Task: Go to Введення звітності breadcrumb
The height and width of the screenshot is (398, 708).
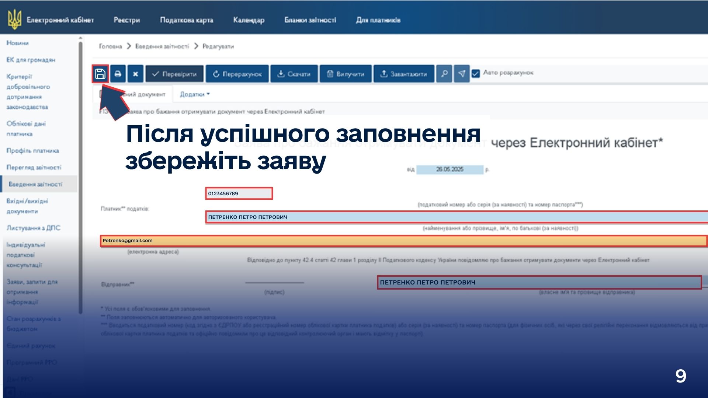Action: pos(162,46)
